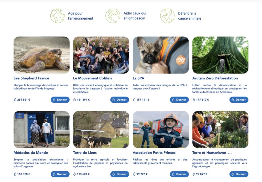Click the water drop beside 254 561 €
The height and width of the screenshot is (182, 262).
(x=15, y=100)
